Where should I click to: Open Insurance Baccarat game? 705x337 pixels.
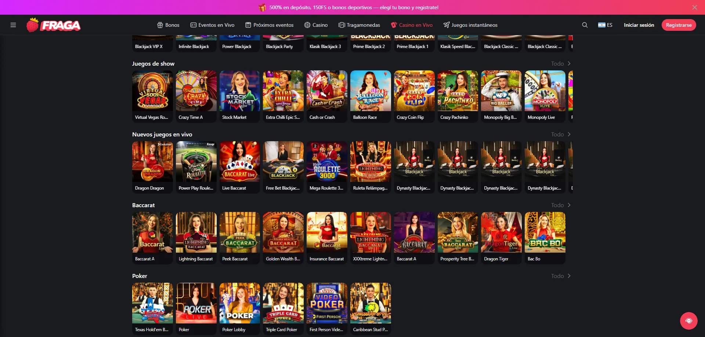[x=327, y=238]
